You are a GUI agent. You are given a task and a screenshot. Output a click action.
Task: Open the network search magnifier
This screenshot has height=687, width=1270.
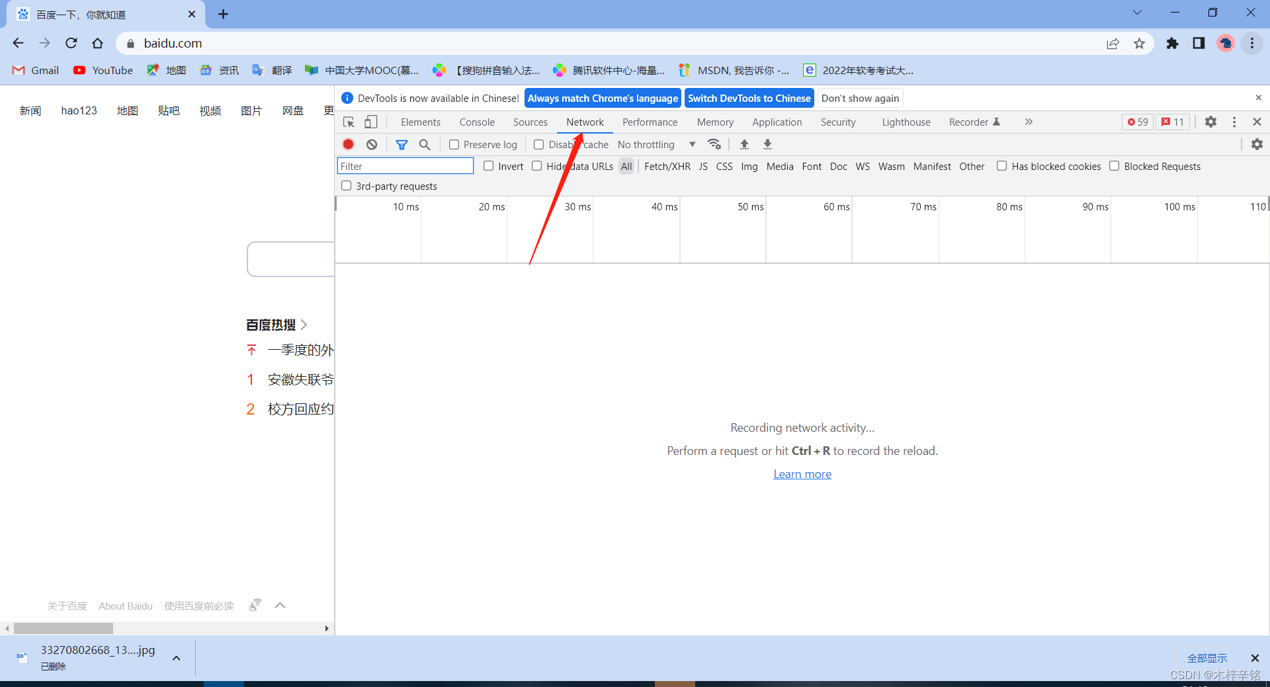coord(425,144)
